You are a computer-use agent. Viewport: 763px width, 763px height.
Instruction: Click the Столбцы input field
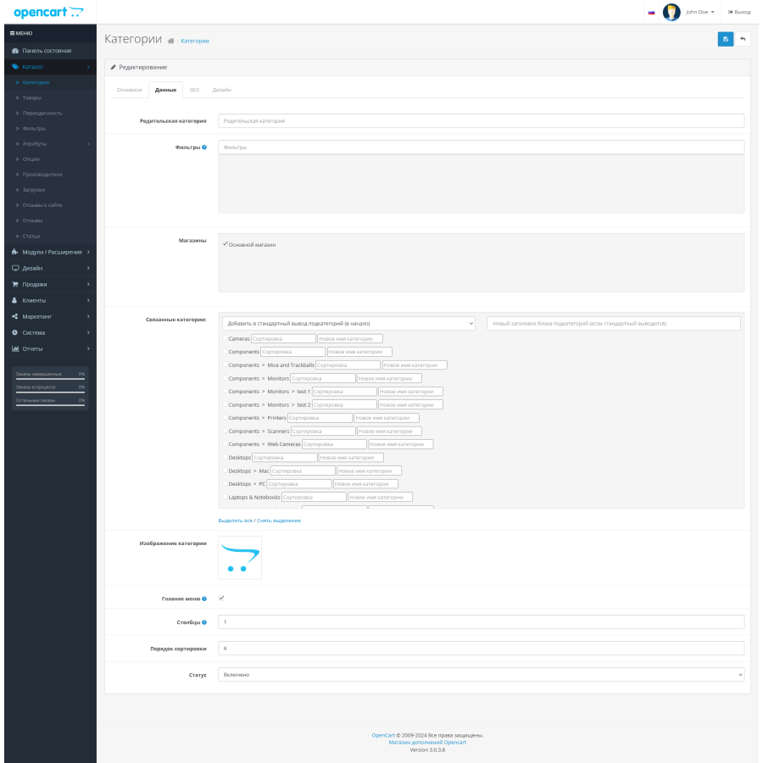tap(482, 622)
